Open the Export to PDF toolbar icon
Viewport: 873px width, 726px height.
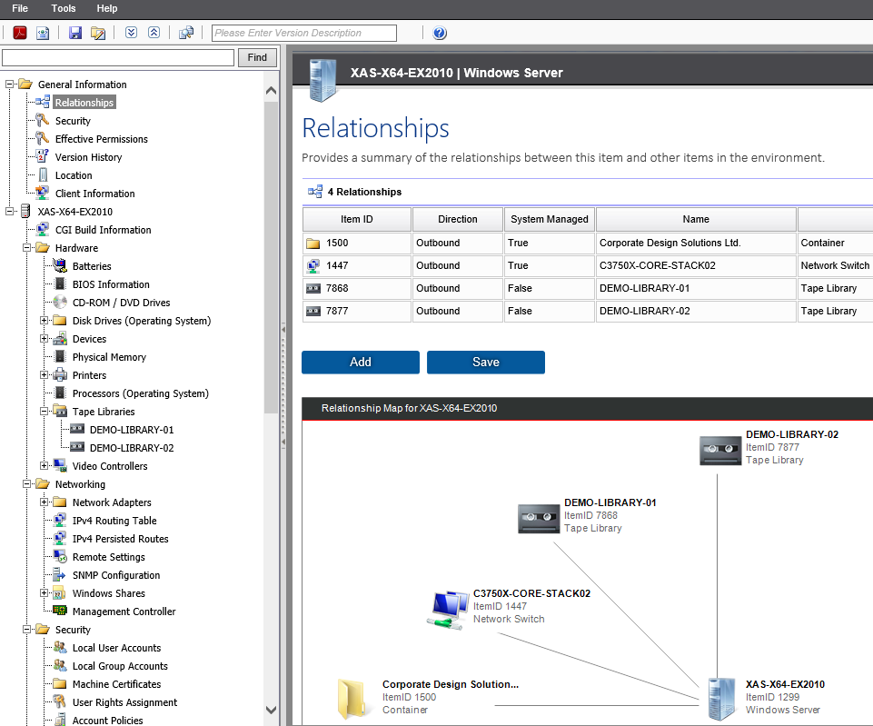20,32
